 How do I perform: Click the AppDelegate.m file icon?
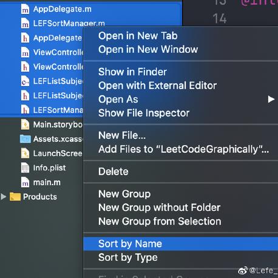[25, 9]
